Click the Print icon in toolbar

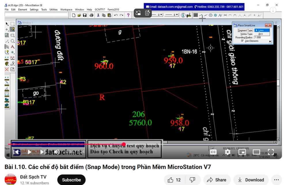point(91,15)
